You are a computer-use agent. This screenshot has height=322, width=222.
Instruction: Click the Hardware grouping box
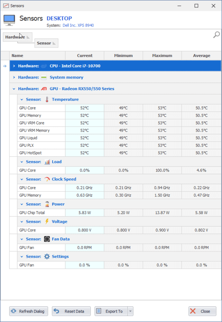pyautogui.click(x=17, y=37)
